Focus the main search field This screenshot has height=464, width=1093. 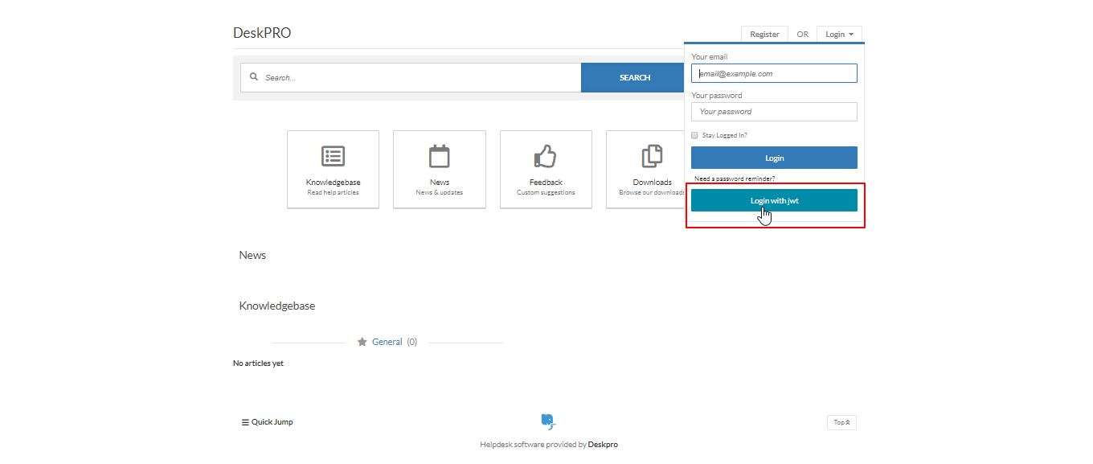tap(411, 78)
